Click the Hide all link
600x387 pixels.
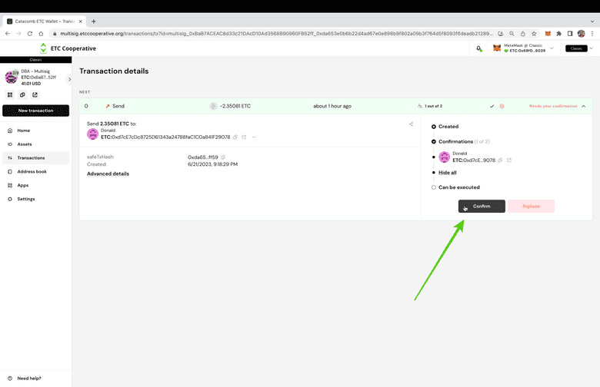(447, 173)
